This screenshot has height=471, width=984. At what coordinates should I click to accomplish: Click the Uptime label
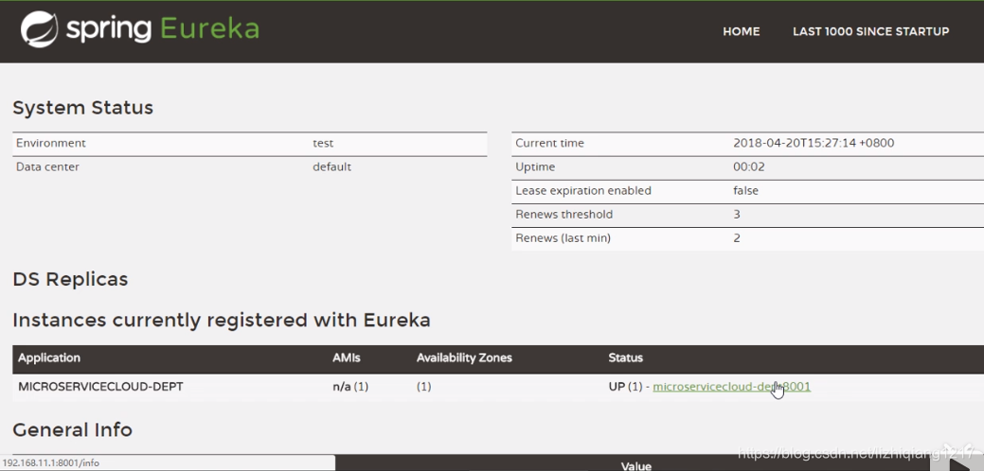click(x=535, y=167)
